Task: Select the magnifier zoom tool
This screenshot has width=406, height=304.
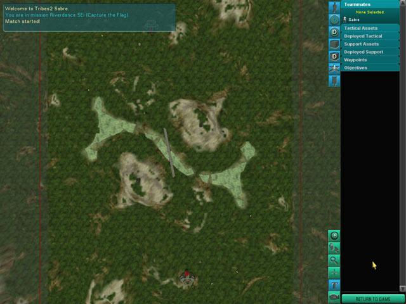Action: coord(334,260)
